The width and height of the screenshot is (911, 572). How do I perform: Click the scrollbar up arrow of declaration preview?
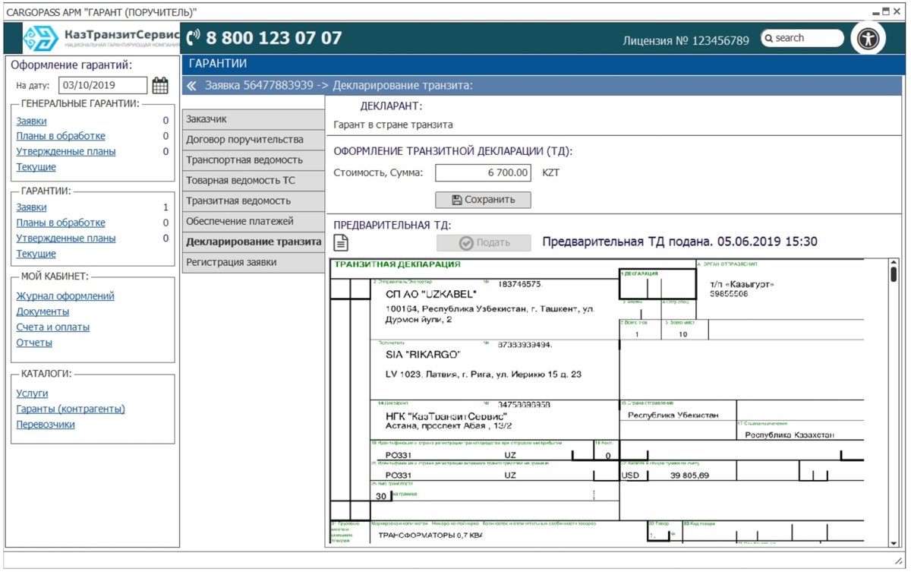(894, 263)
